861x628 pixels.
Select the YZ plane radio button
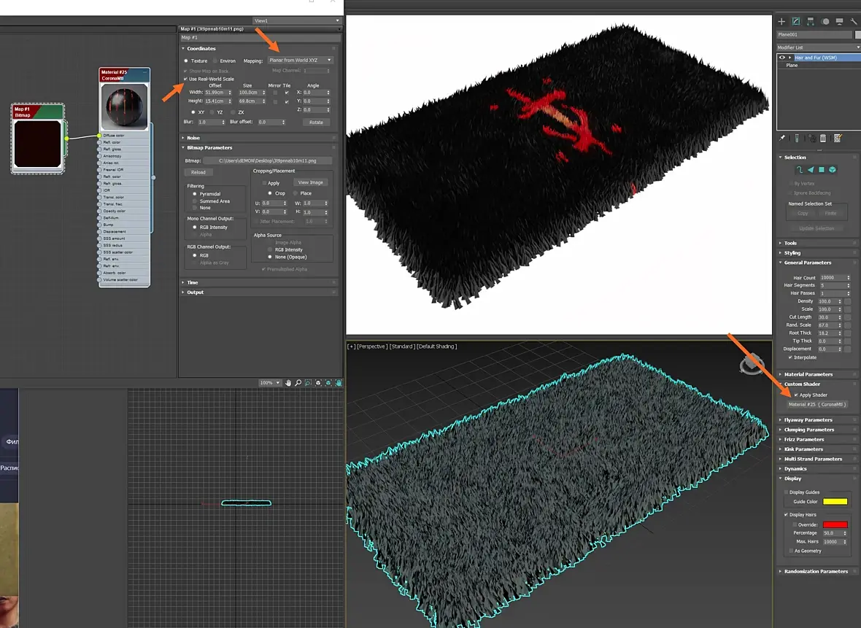point(212,112)
